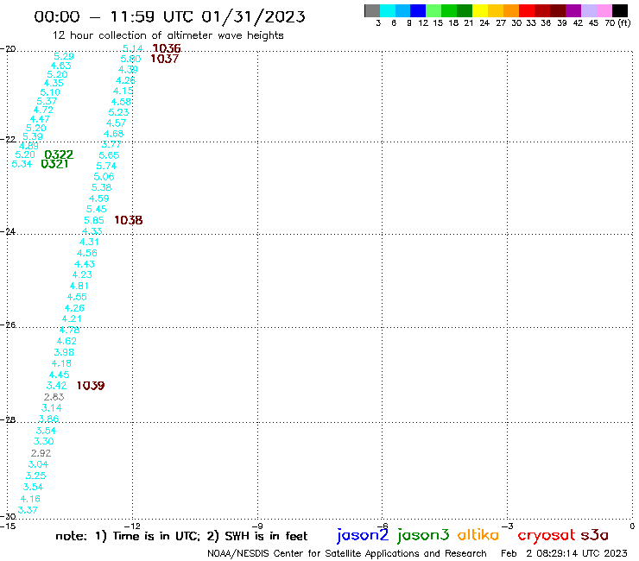Click the green time stamp 0322
Screen dimensions: 639x561
click(x=59, y=154)
